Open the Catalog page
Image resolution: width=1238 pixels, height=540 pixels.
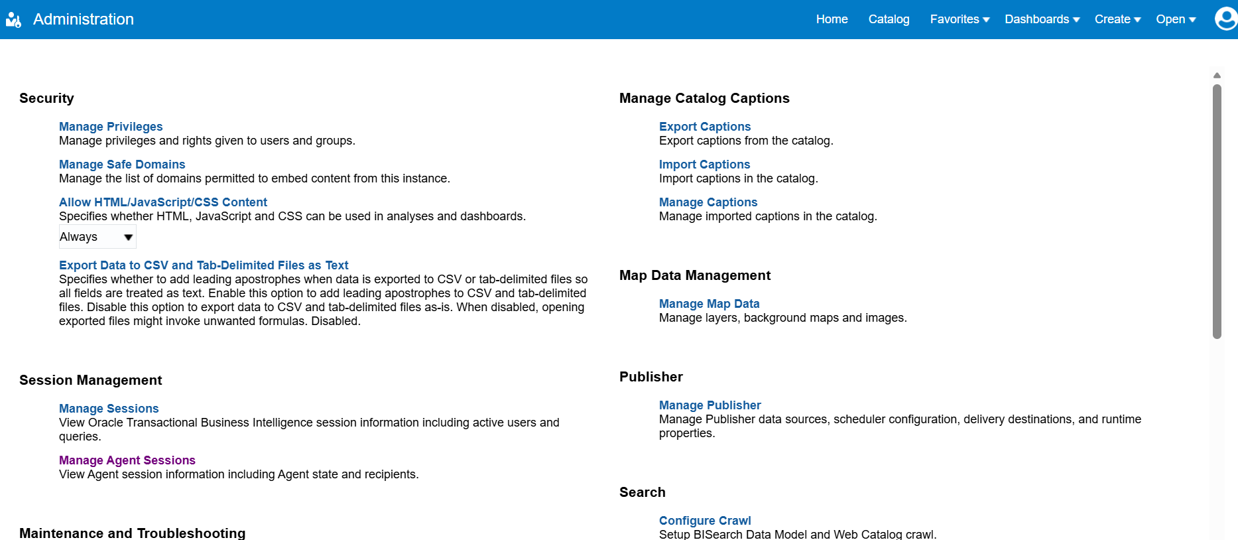(889, 19)
